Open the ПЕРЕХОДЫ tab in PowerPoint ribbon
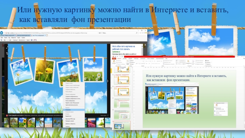Screen dimensions: 245x138 click(136, 59)
